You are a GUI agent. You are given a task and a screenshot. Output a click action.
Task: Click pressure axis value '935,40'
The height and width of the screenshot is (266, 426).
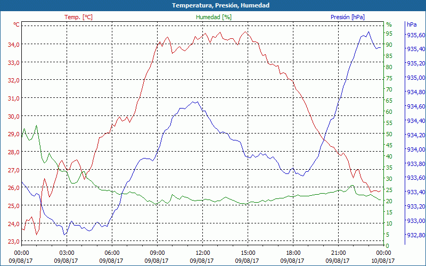coord(416,49)
